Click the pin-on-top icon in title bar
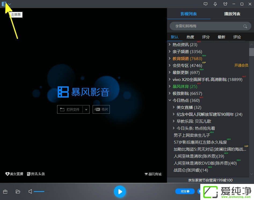The width and height of the screenshot is (254, 200). coord(215,4)
